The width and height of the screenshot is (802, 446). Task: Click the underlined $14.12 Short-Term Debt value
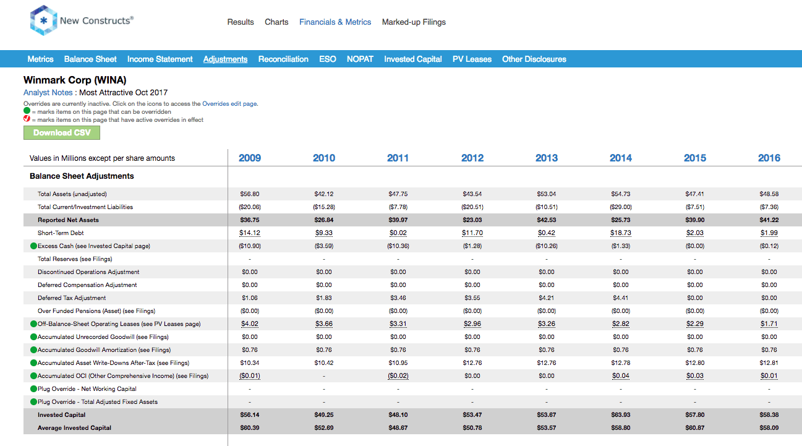[x=250, y=233]
